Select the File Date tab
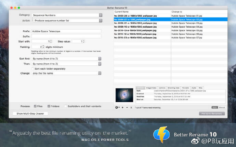Viewport: 236px width, 147px height. pos(185,88)
